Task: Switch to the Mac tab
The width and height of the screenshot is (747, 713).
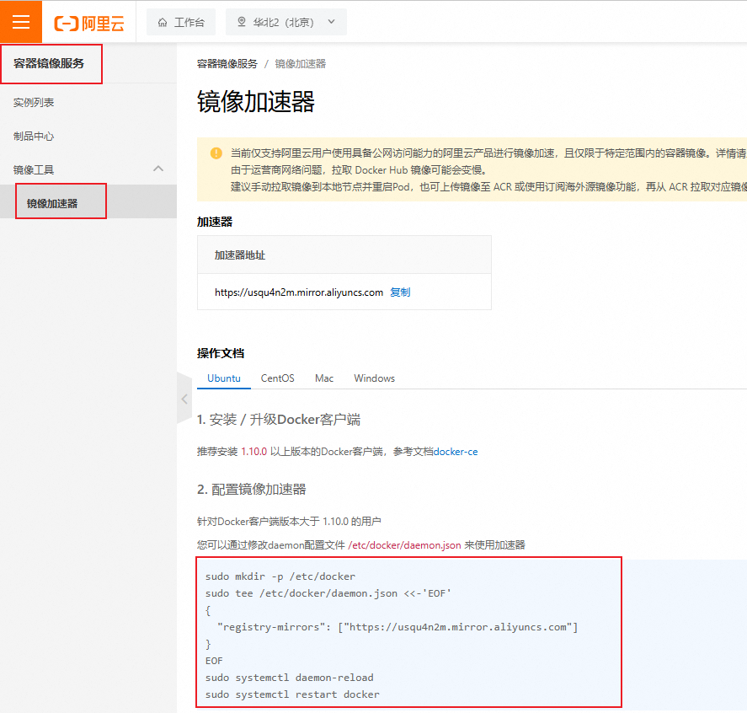Action: [x=324, y=378]
